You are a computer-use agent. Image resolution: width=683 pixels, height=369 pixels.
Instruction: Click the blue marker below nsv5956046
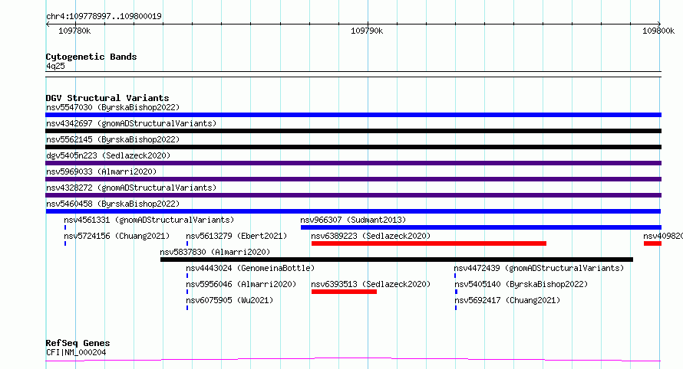[x=187, y=292]
